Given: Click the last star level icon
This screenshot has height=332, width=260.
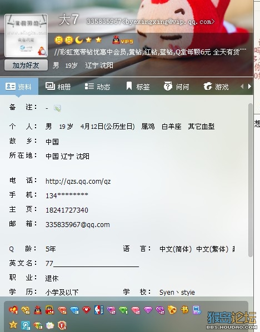Looking at the screenshot, I should point(98,39).
